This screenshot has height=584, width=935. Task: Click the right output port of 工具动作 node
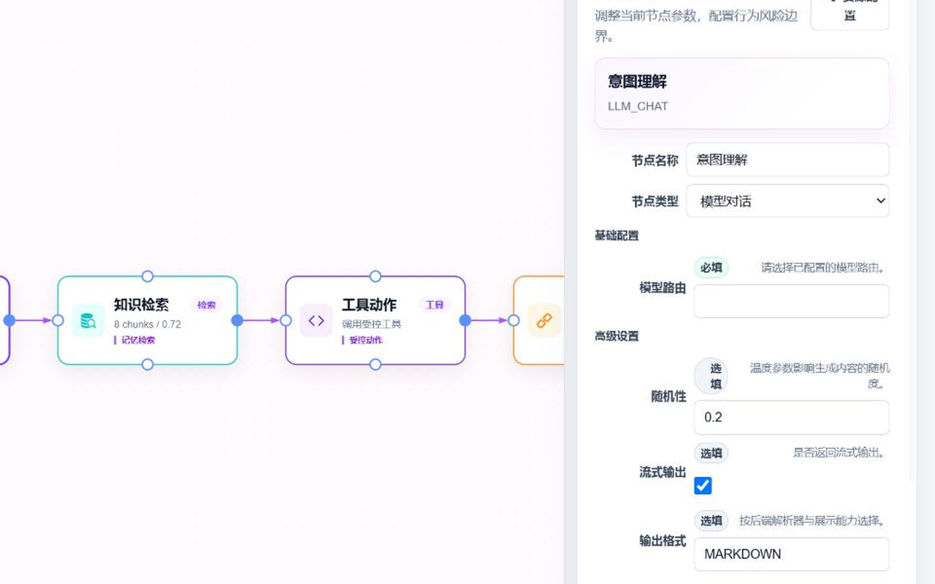click(x=465, y=320)
